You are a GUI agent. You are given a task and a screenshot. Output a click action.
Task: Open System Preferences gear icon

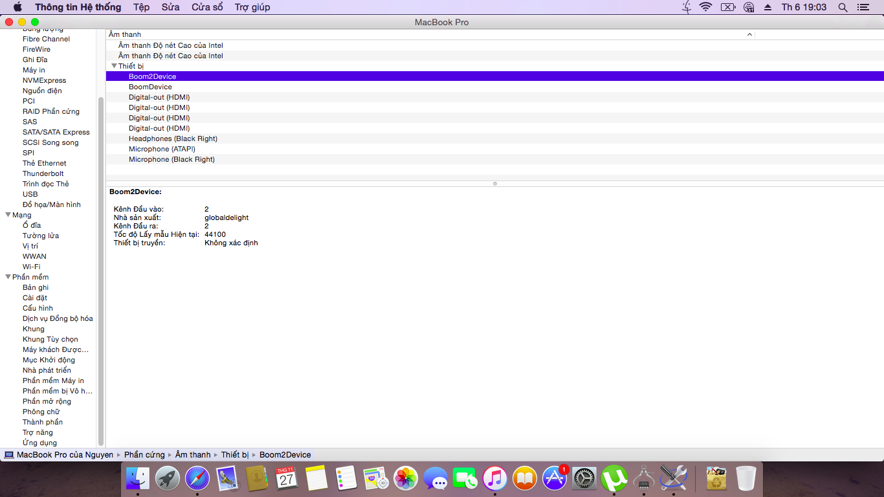584,478
